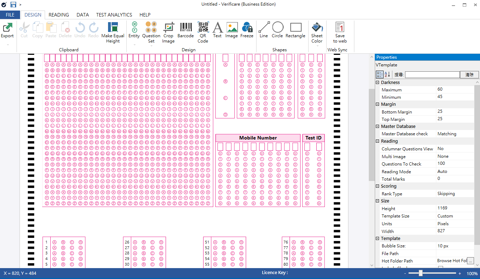The width and height of the screenshot is (480, 279).
Task: Click the Hot Folder Path browse button
Action: [470, 261]
